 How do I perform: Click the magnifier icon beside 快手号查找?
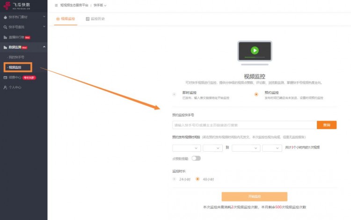pyautogui.click(x=5, y=27)
